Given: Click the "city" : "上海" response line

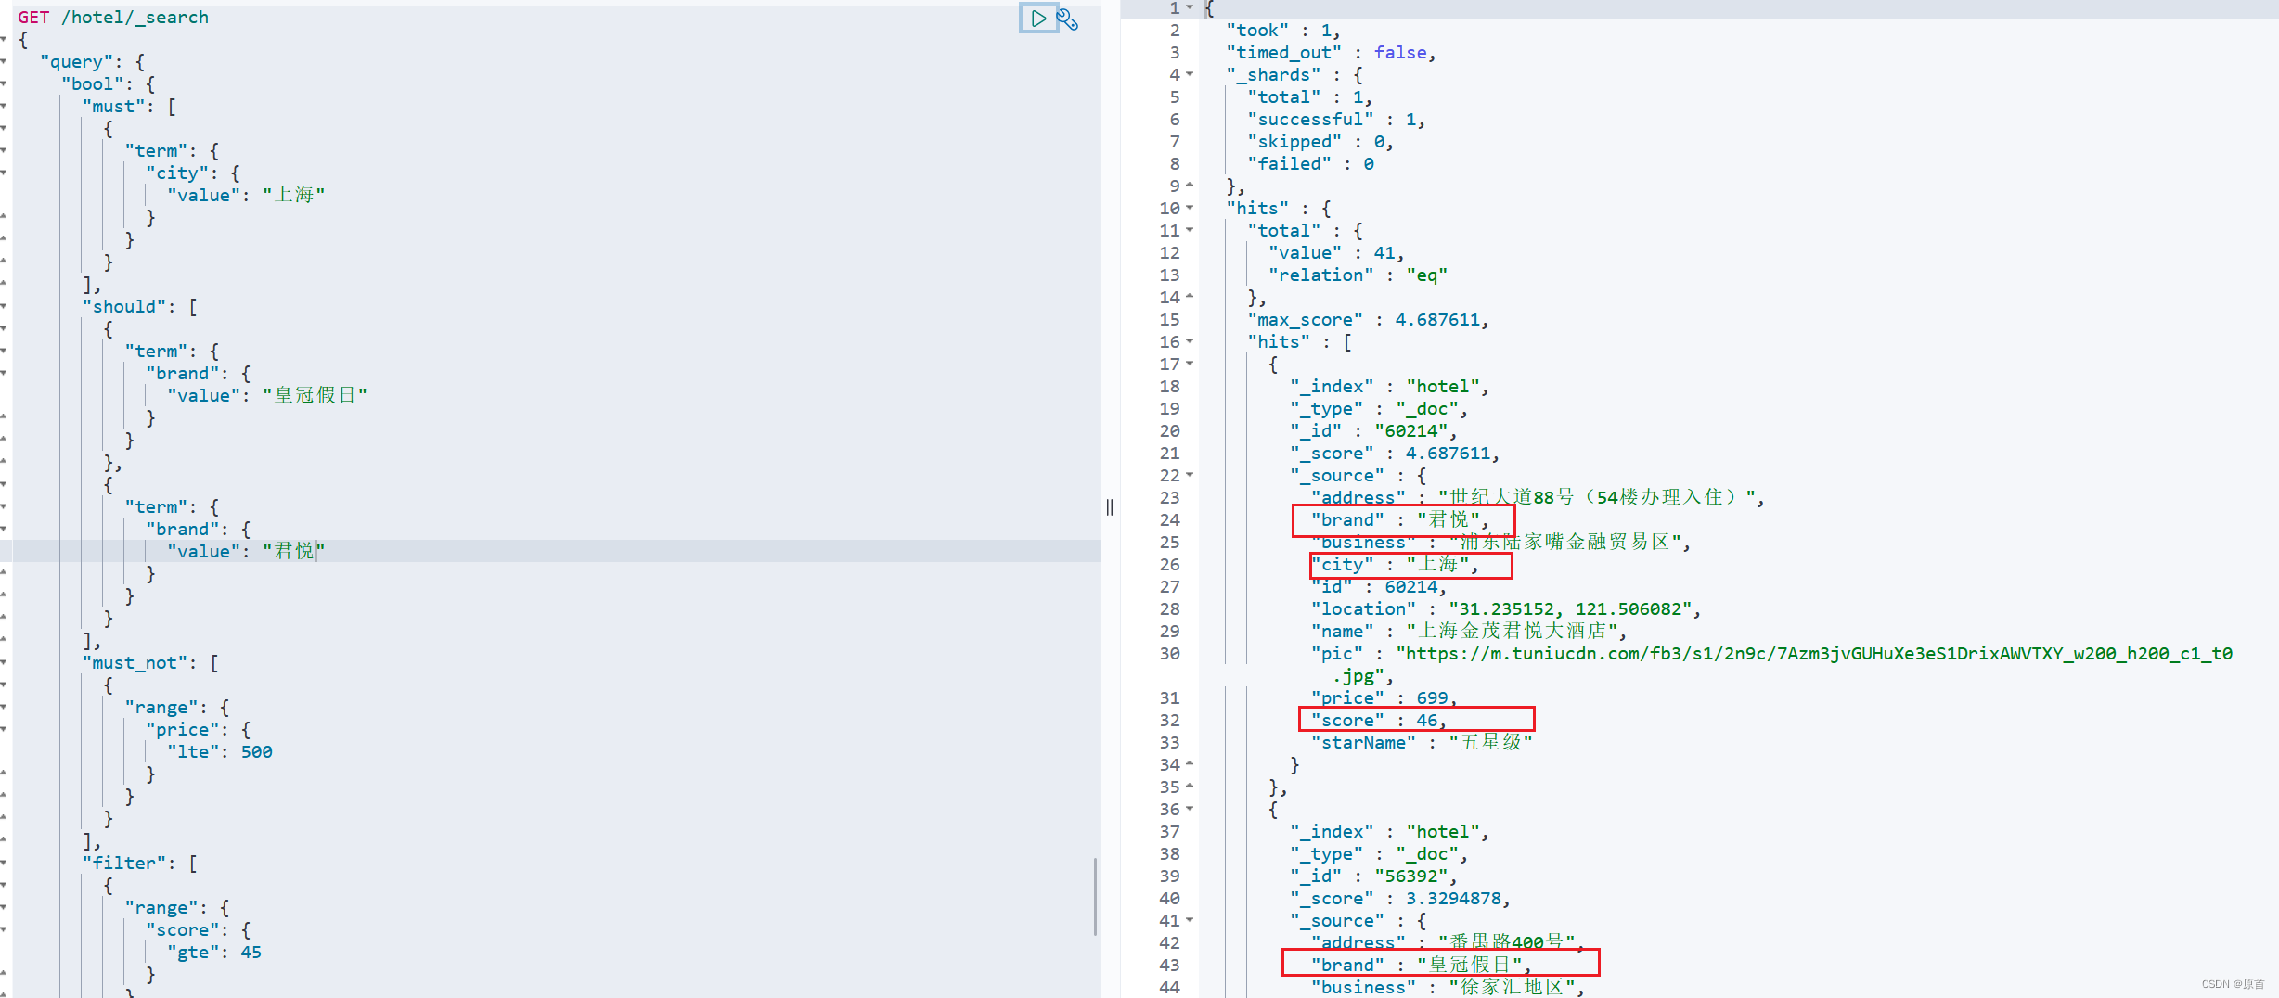Looking at the screenshot, I should pos(1395,565).
